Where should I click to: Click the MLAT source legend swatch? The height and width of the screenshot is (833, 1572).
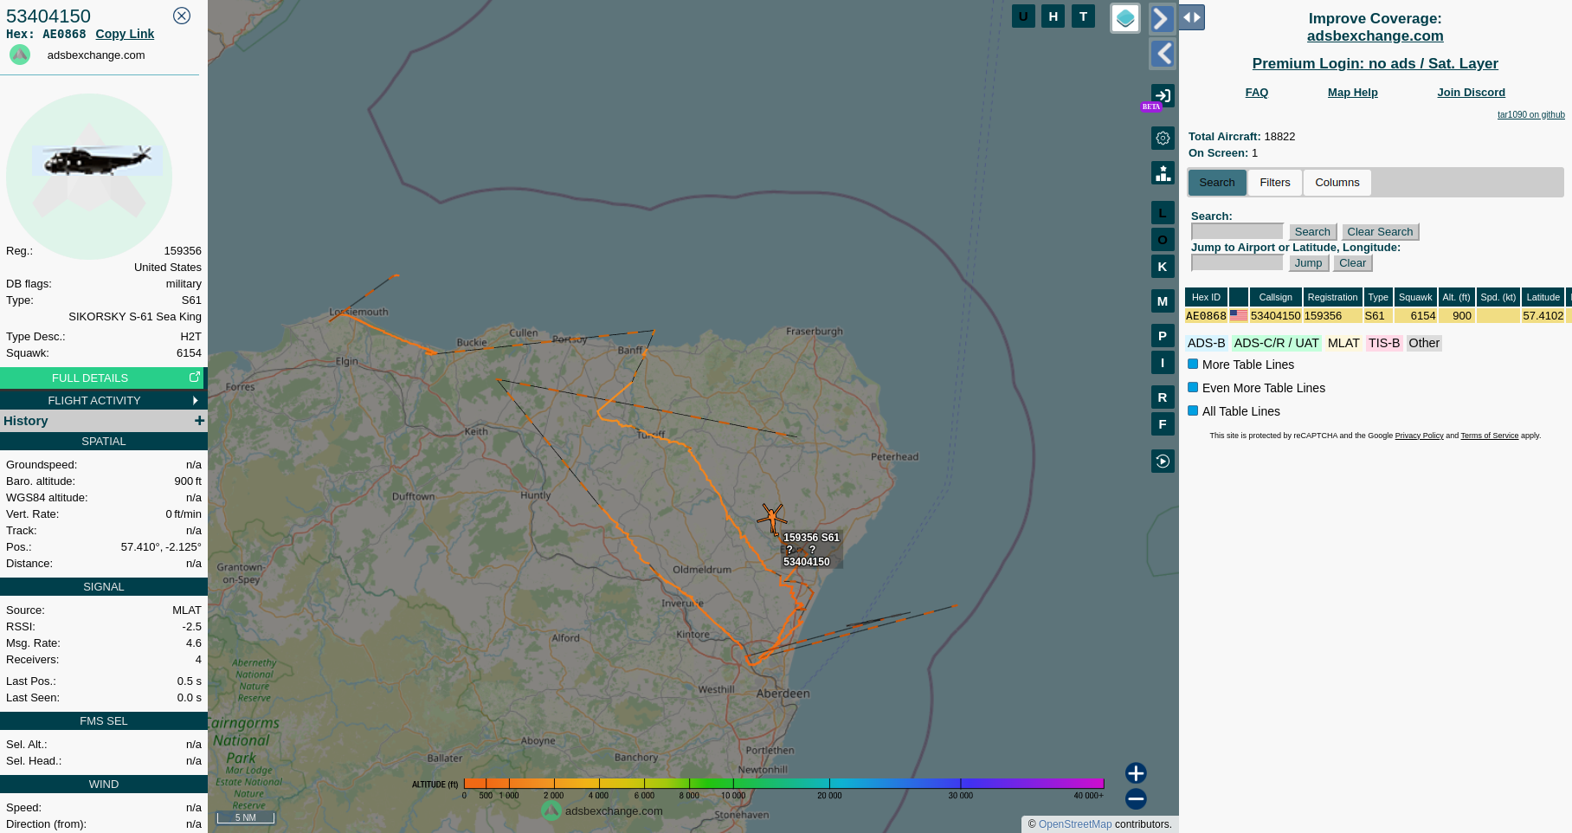(x=1343, y=343)
